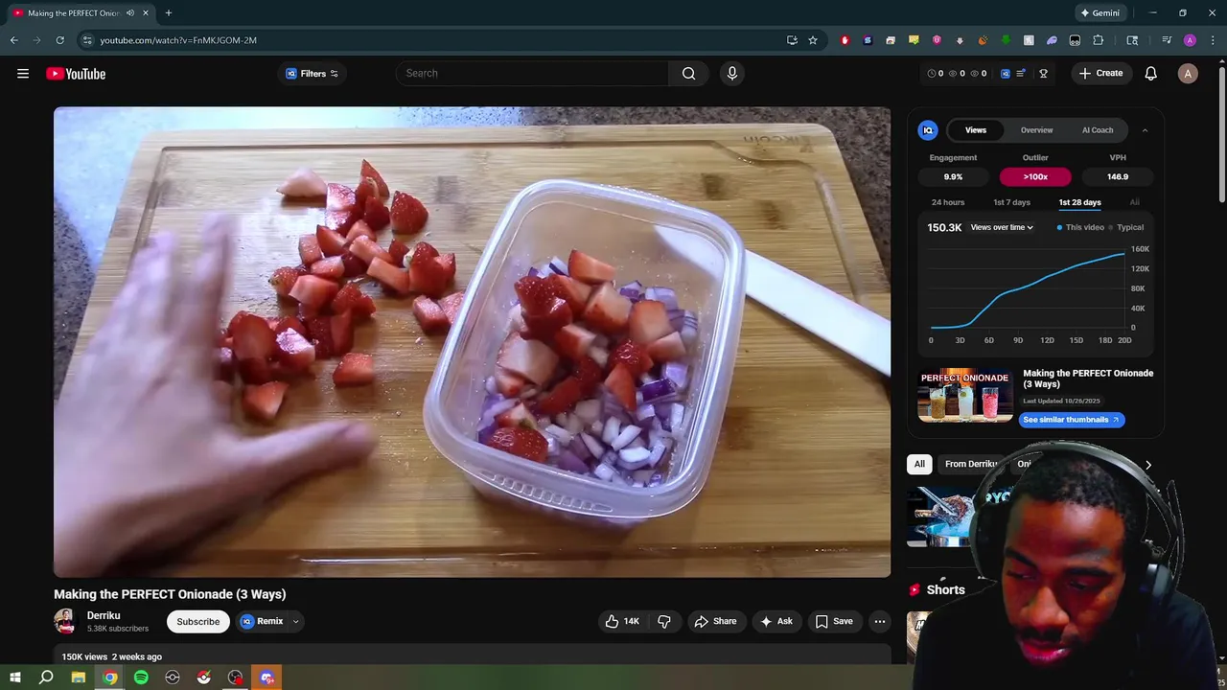Click the address bar URL

[x=178, y=40]
